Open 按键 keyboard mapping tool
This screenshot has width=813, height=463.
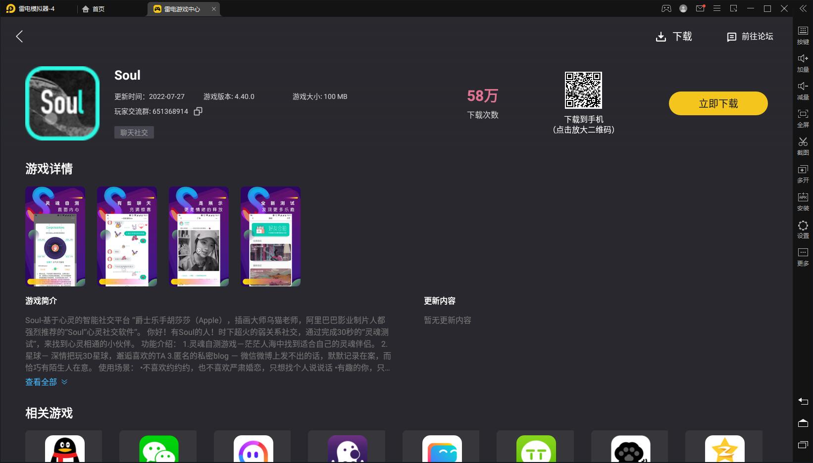pyautogui.click(x=803, y=35)
